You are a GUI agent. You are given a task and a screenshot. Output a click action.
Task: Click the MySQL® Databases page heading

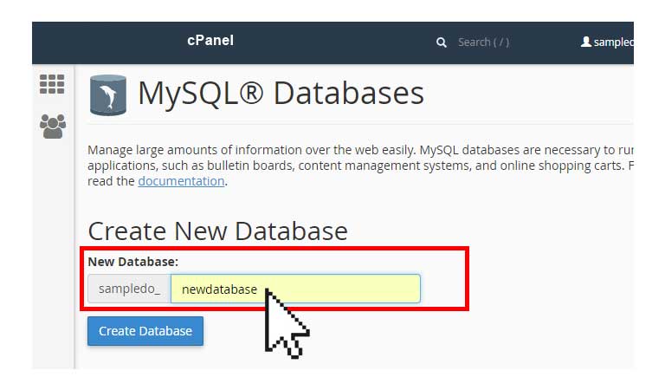(x=281, y=94)
